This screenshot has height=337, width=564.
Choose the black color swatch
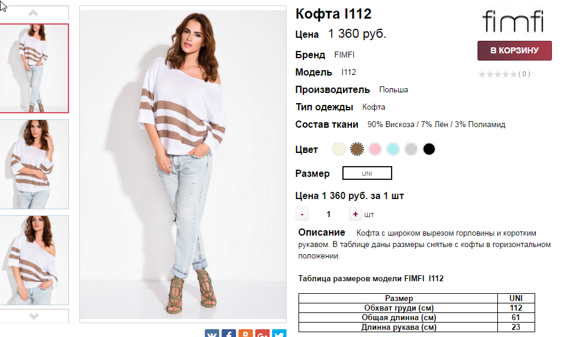click(x=429, y=149)
